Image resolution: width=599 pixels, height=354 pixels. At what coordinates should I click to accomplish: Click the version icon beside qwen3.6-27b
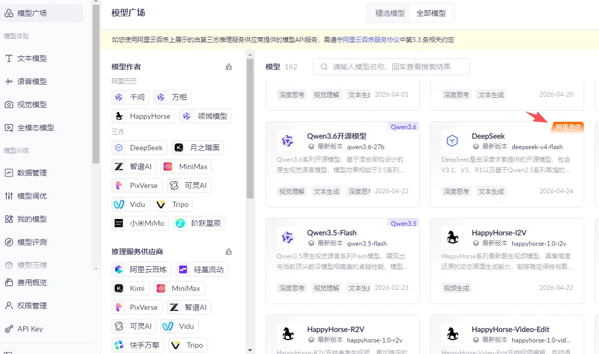311,147
